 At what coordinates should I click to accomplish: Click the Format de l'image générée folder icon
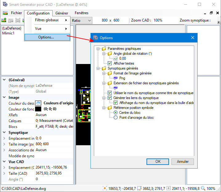pos(110,74)
